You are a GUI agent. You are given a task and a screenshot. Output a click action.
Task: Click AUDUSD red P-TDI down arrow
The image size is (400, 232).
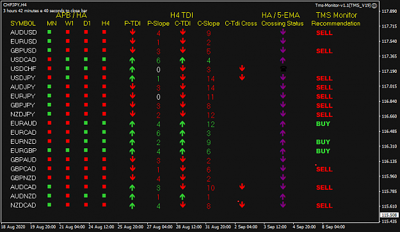coord(132,32)
